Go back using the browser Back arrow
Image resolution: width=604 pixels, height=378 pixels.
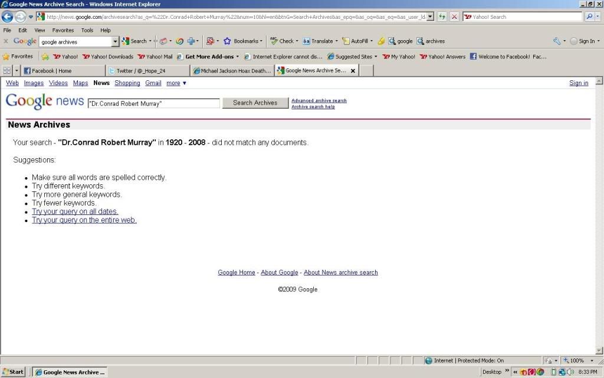click(x=7, y=17)
